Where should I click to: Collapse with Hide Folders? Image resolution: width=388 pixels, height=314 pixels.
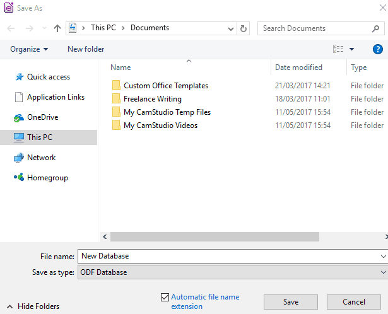point(33,306)
